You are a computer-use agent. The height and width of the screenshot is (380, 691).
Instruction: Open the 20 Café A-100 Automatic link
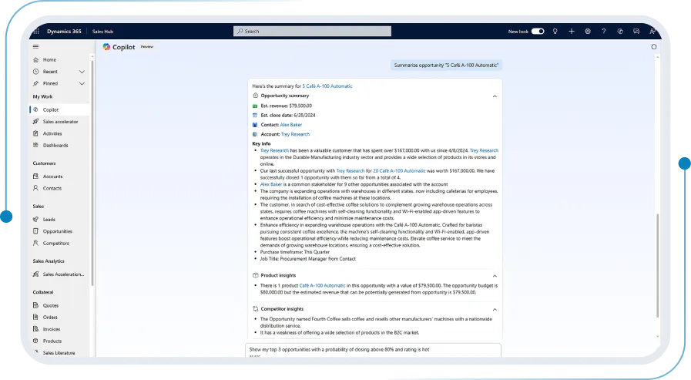(x=399, y=171)
